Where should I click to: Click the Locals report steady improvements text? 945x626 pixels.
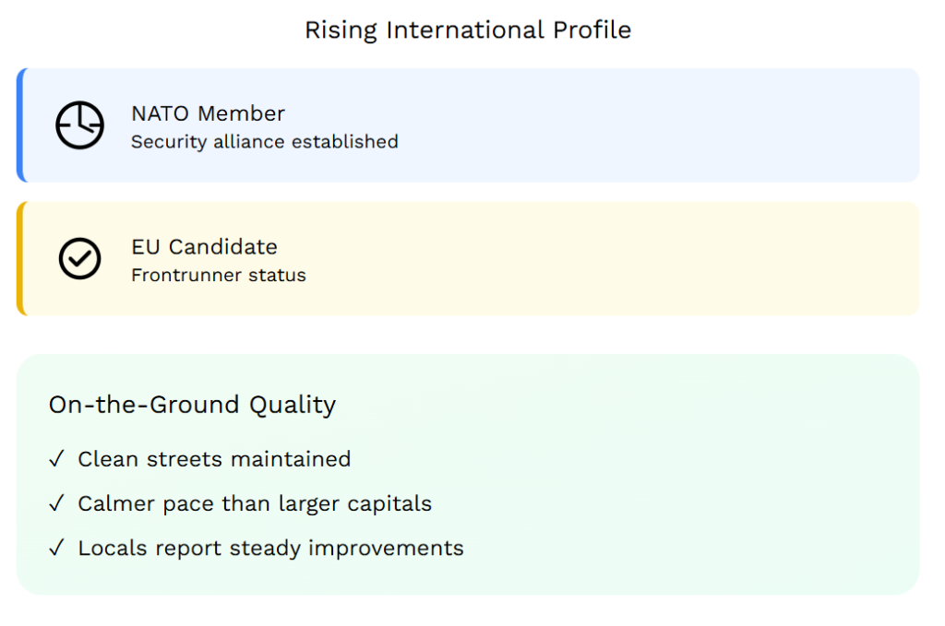click(270, 548)
